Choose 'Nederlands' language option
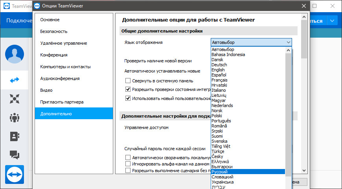Image resolution: width=342 pixels, height=189 pixels. pyautogui.click(x=248, y=105)
